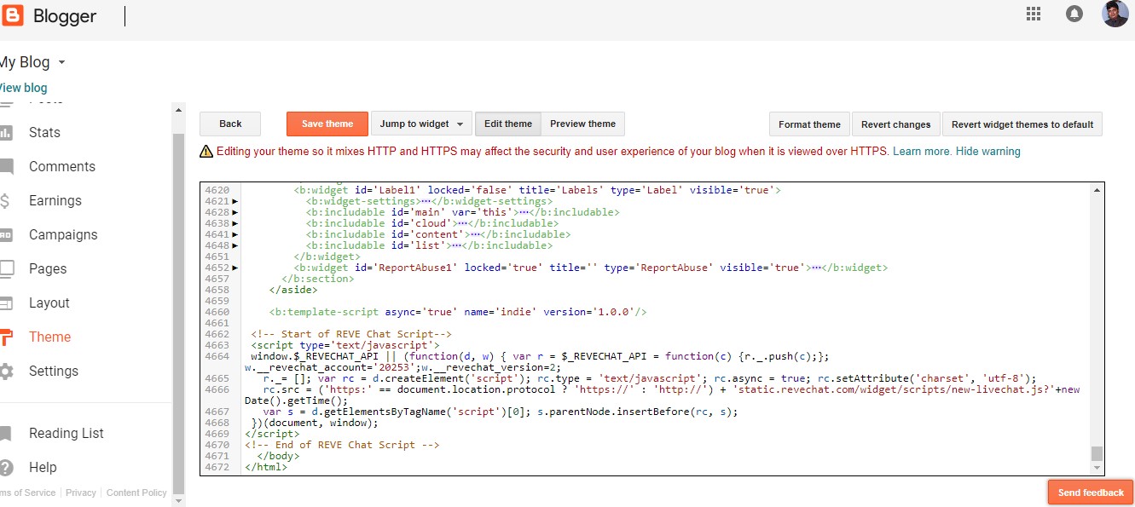Click the sidebar scroll up arrow
This screenshot has width=1135, height=507.
coord(178,109)
